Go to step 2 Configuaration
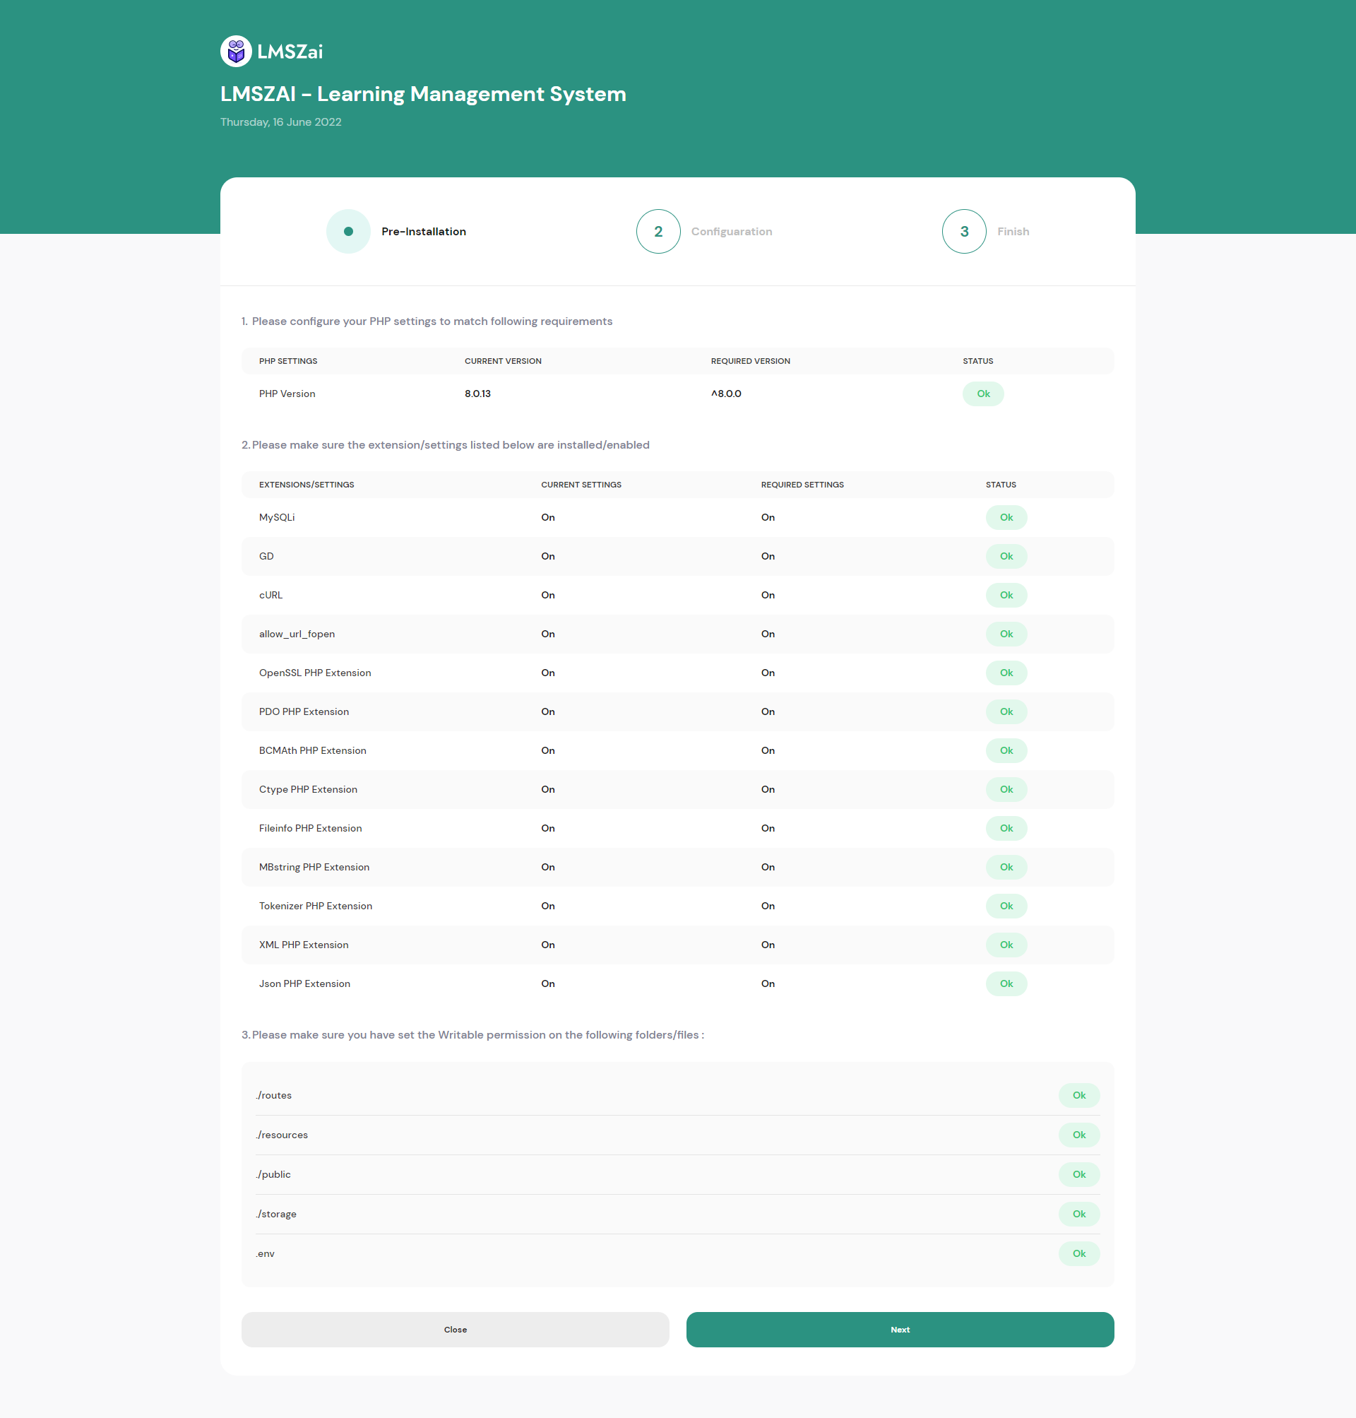The height and width of the screenshot is (1418, 1356). (658, 232)
